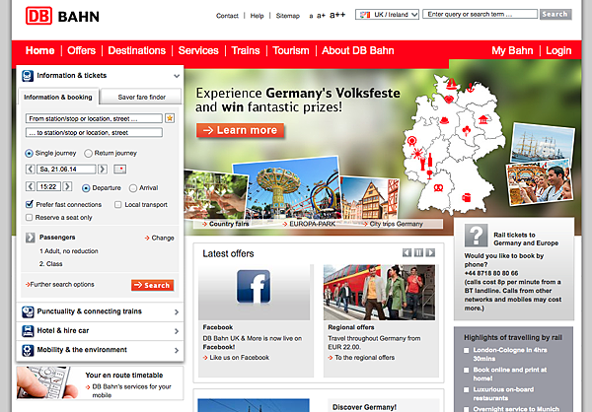Set largest font size 'a++'

337,15
